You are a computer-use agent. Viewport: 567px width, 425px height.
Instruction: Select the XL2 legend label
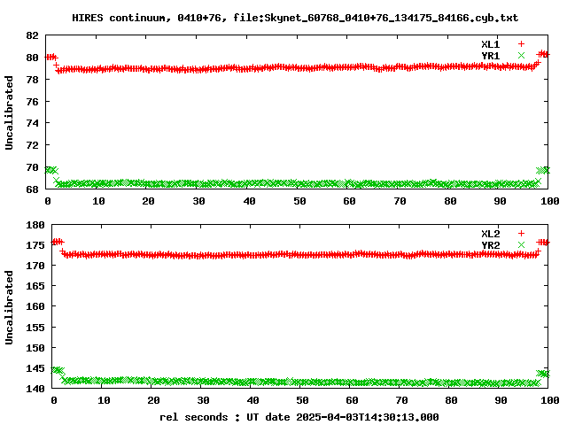point(490,234)
